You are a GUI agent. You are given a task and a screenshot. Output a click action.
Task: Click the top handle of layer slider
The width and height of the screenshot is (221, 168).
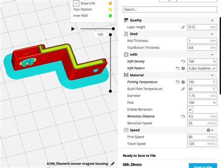[x=110, y=34]
